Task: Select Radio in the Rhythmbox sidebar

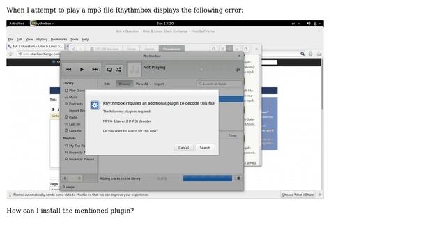Action: click(x=71, y=118)
